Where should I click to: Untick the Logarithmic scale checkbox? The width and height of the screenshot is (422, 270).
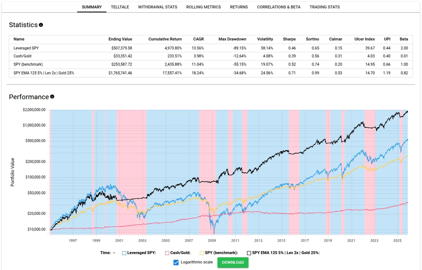pyautogui.click(x=176, y=263)
